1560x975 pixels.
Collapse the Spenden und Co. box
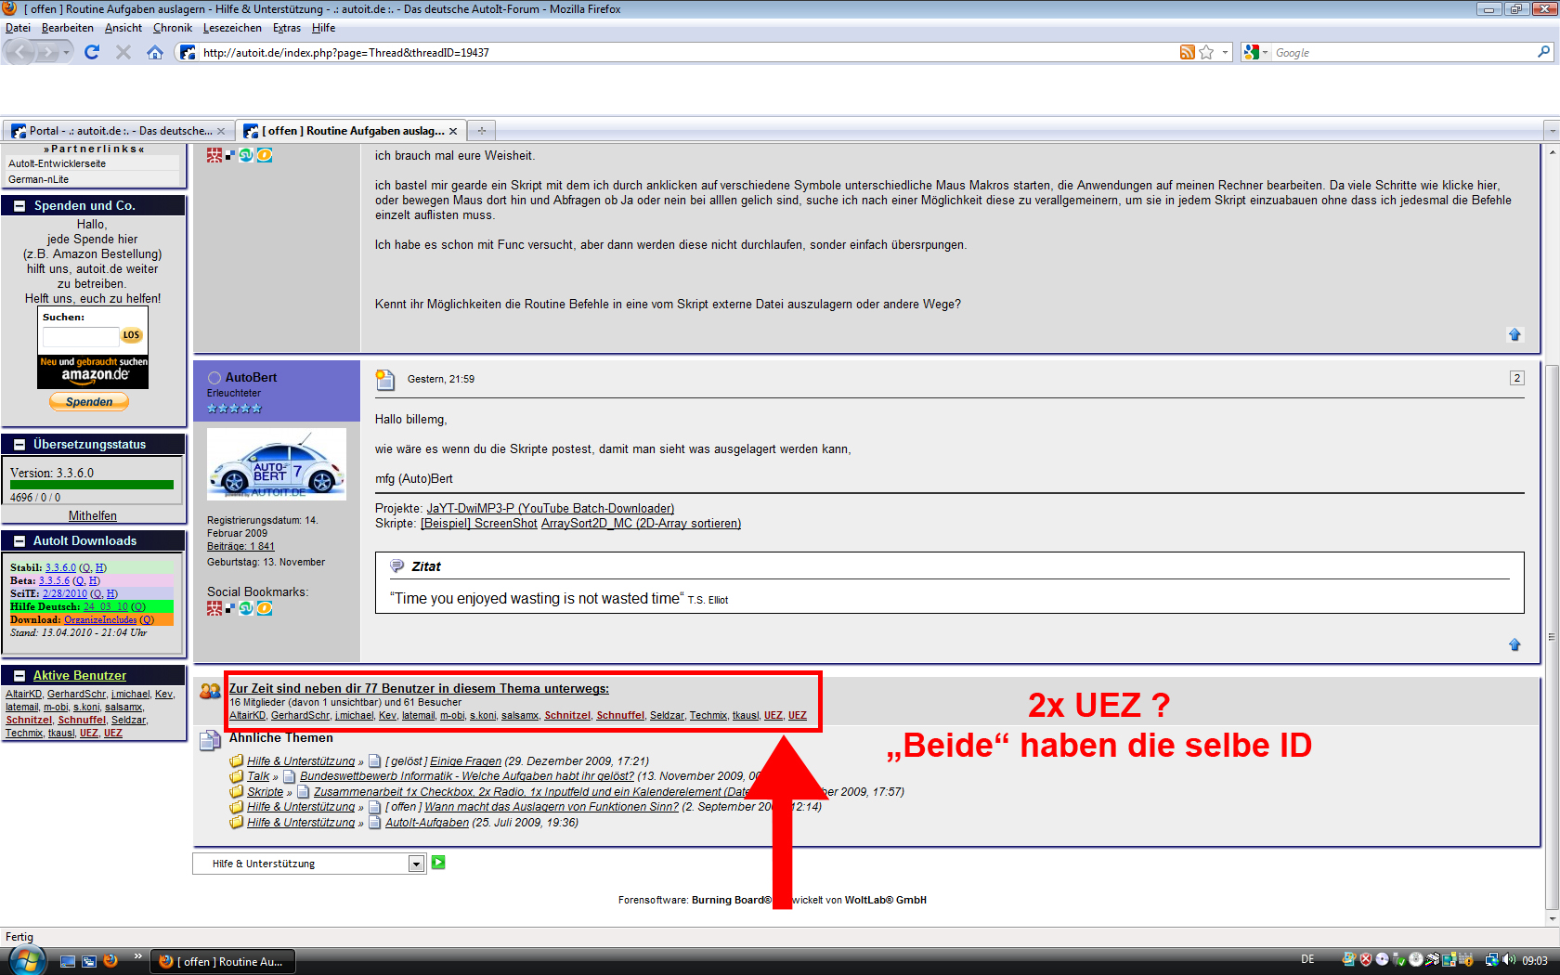tap(19, 206)
